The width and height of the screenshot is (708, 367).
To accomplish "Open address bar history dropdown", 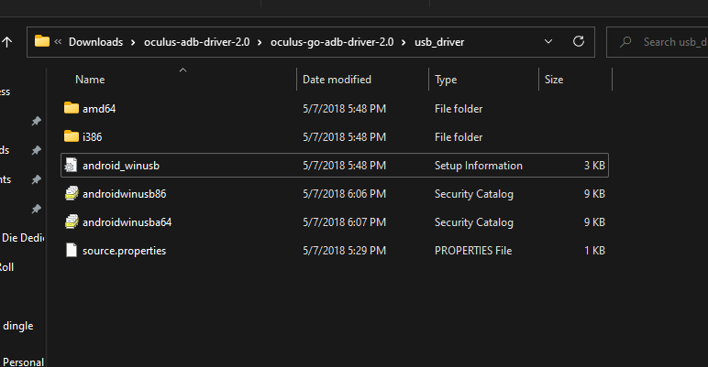I will [548, 42].
